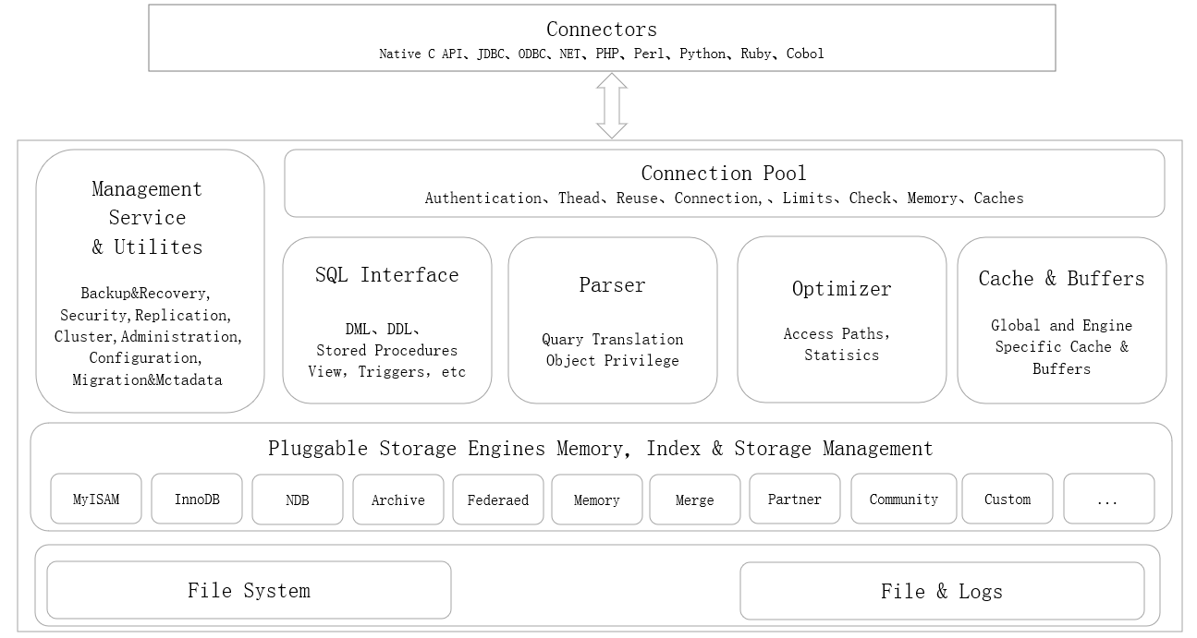Select the Parser box
The height and width of the screenshot is (638, 1197).
(612, 319)
